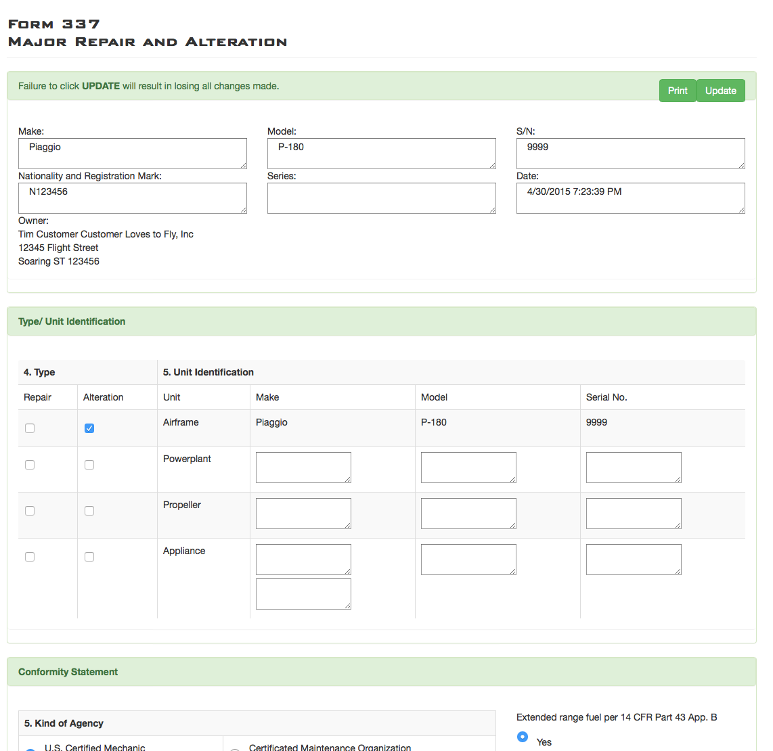Click the 'Extended range fuel per 14 CFR' text
The width and height of the screenshot is (773, 751).
616,717
